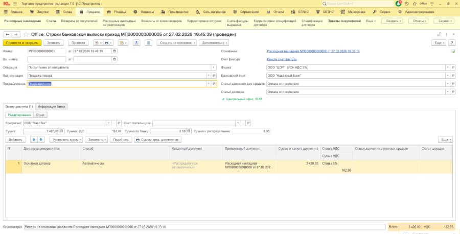This screenshot has width=460, height=234.
Task: Select the Отчет view toggle
Action: point(40,115)
